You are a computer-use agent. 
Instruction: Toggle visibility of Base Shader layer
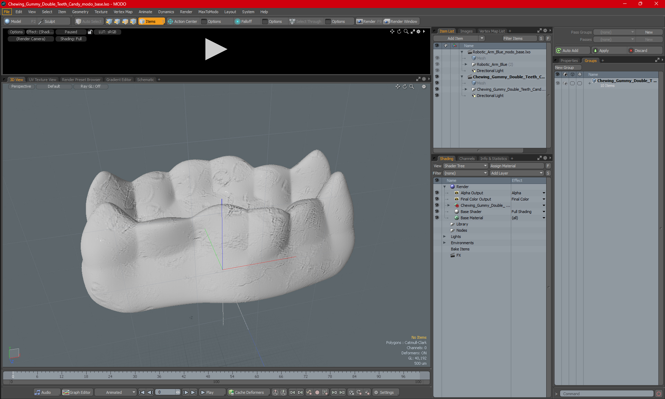pos(437,212)
